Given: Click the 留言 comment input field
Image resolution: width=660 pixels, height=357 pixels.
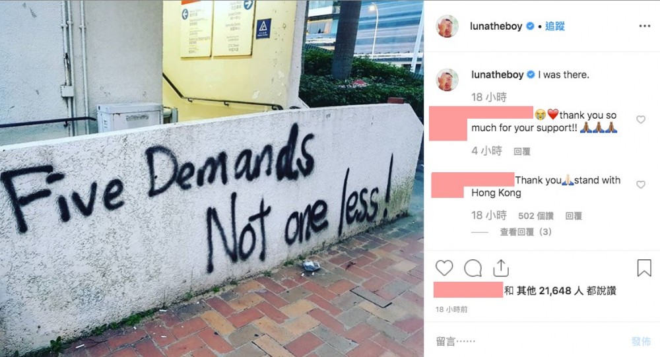Looking at the screenshot, I should pos(526,341).
